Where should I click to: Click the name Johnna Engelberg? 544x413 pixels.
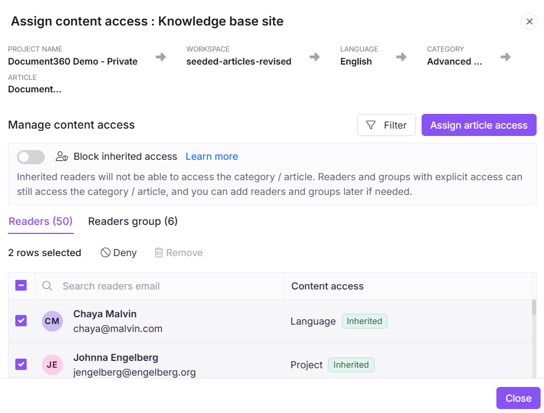tap(116, 357)
